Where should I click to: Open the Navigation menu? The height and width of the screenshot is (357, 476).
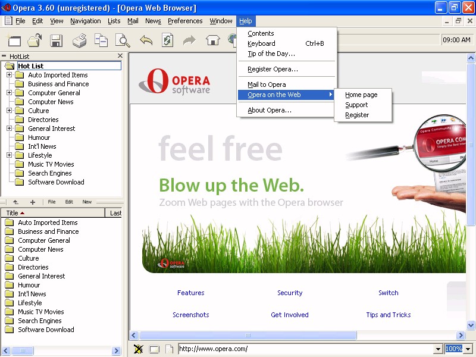(x=86, y=21)
